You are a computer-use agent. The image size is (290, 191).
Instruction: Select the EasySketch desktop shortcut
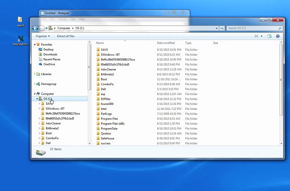pyautogui.click(x=21, y=41)
